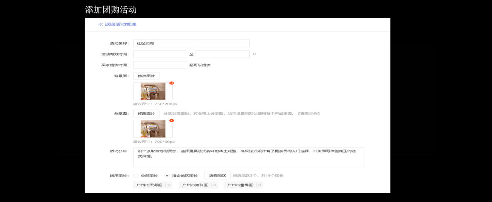Click inside the 活动公告 text area

[x=249, y=157]
